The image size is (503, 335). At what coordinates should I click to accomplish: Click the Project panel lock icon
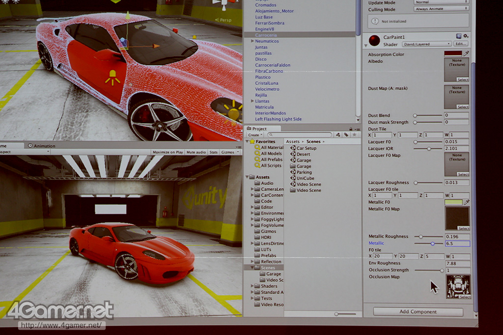(x=351, y=129)
